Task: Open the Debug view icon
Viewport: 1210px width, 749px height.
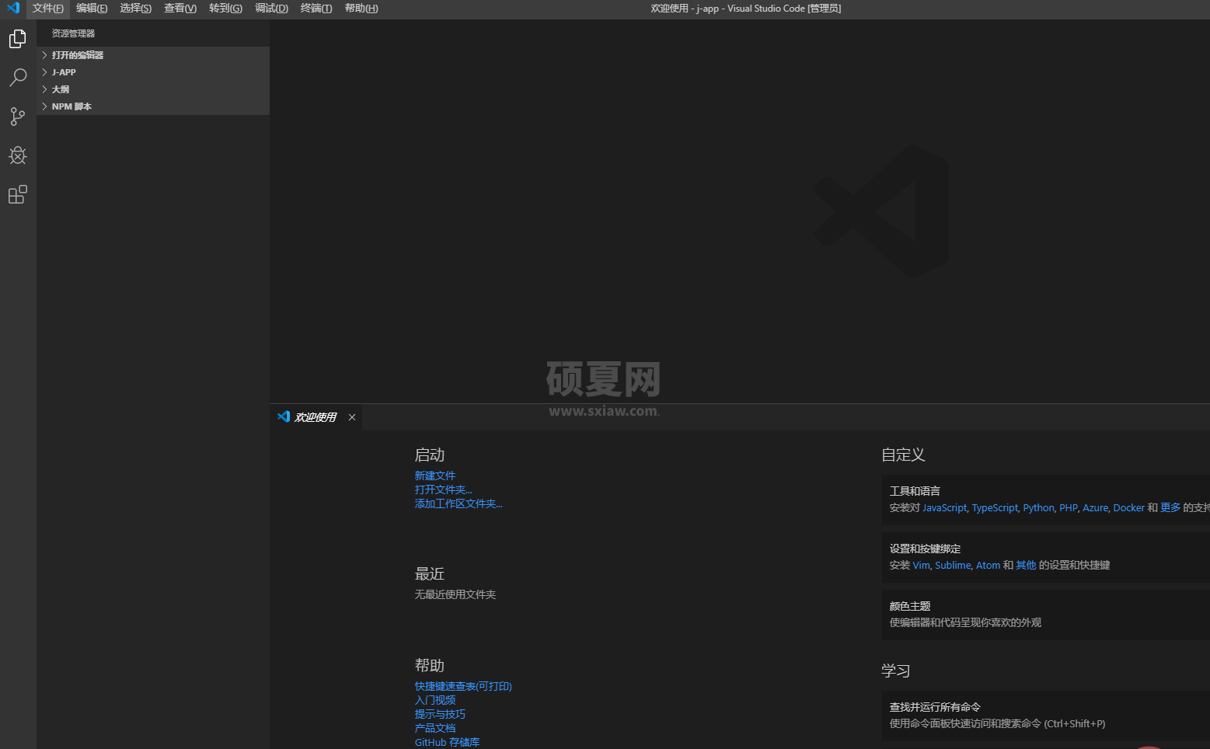Action: 18,155
